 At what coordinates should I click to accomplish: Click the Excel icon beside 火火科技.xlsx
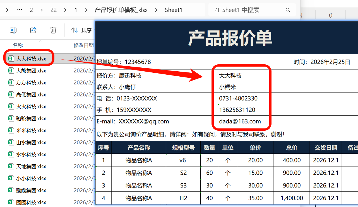click(11, 106)
